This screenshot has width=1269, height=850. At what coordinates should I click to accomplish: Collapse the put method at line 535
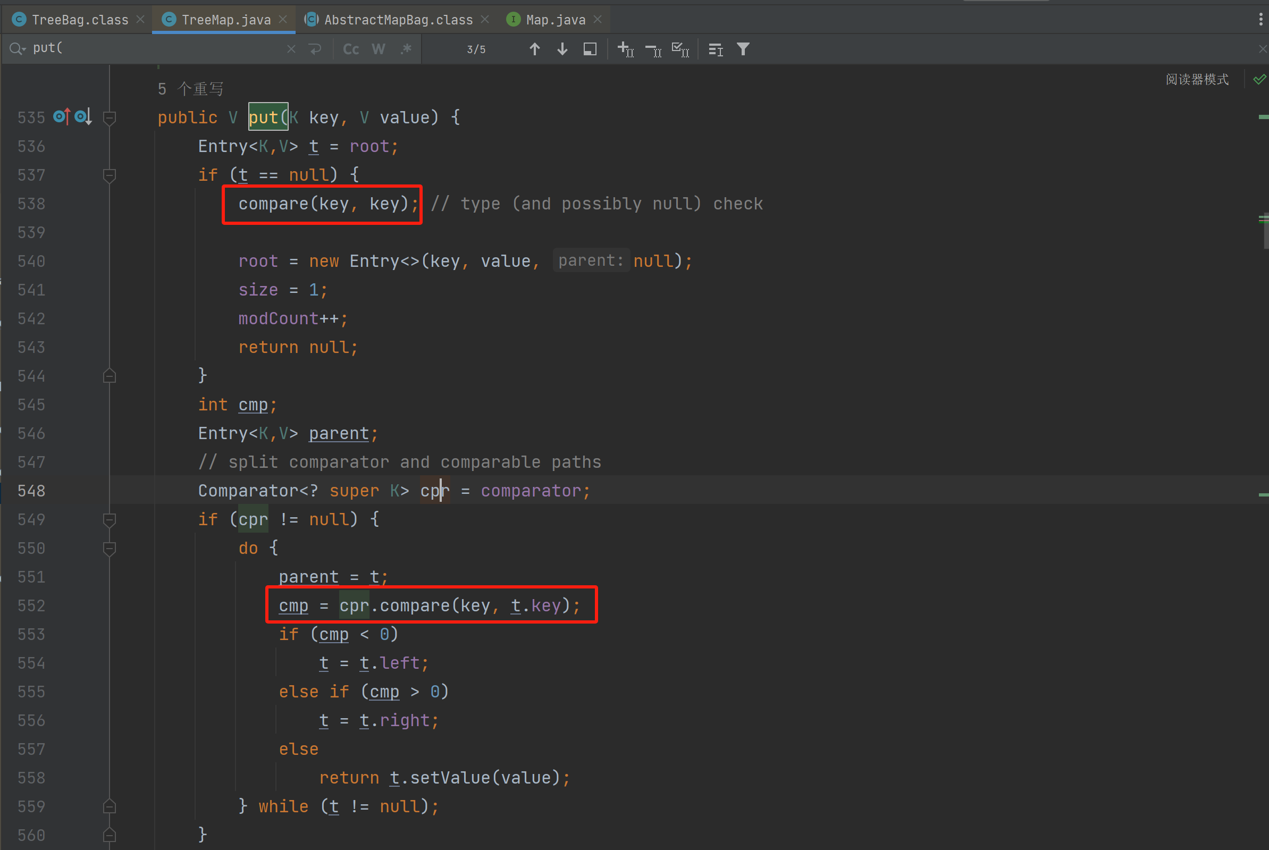110,117
